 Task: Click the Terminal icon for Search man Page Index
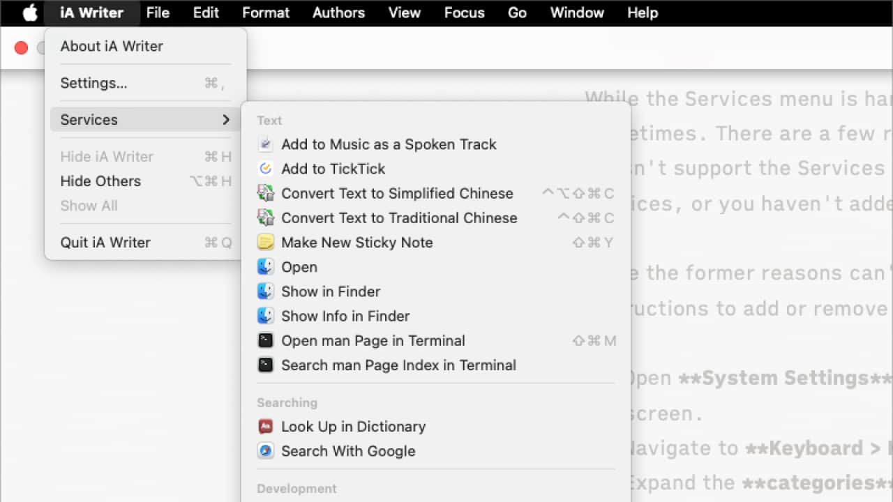[265, 365]
